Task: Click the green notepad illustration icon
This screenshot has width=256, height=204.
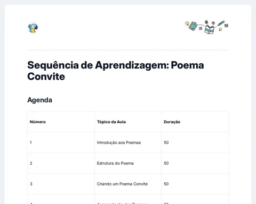Action: [193, 26]
